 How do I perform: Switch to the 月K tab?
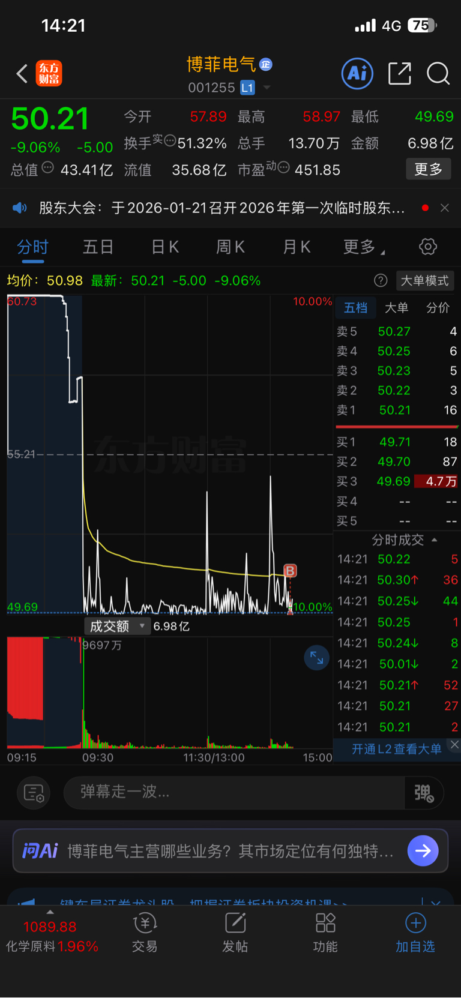pyautogui.click(x=297, y=247)
